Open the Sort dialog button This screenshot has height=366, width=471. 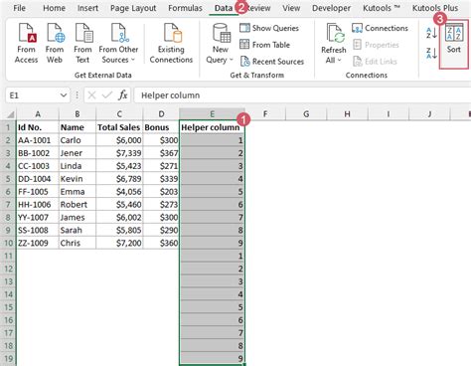[454, 44]
